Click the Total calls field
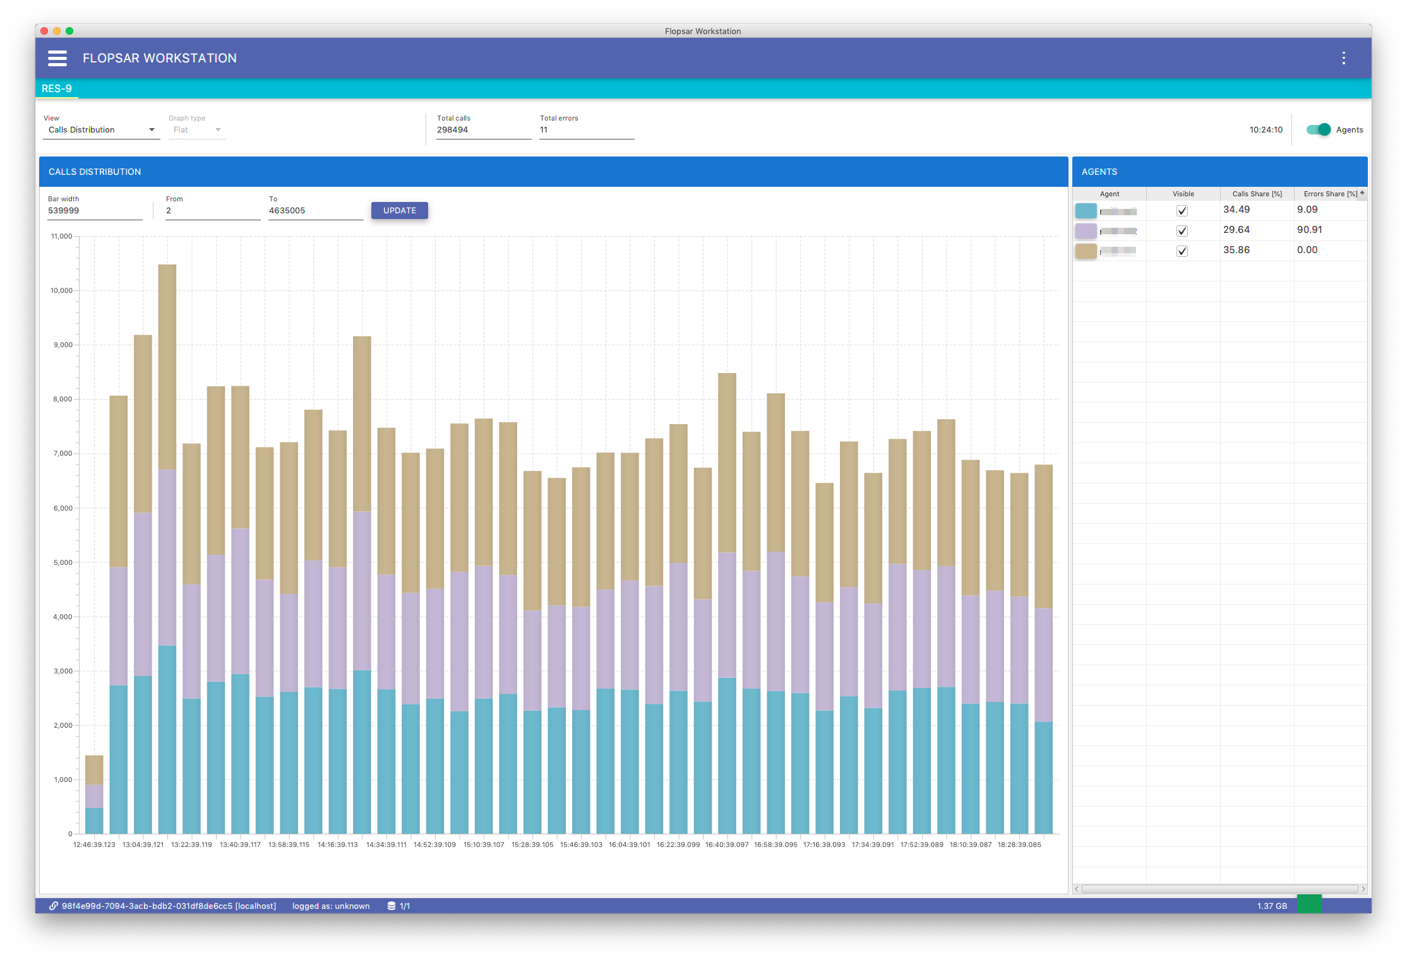 (484, 130)
